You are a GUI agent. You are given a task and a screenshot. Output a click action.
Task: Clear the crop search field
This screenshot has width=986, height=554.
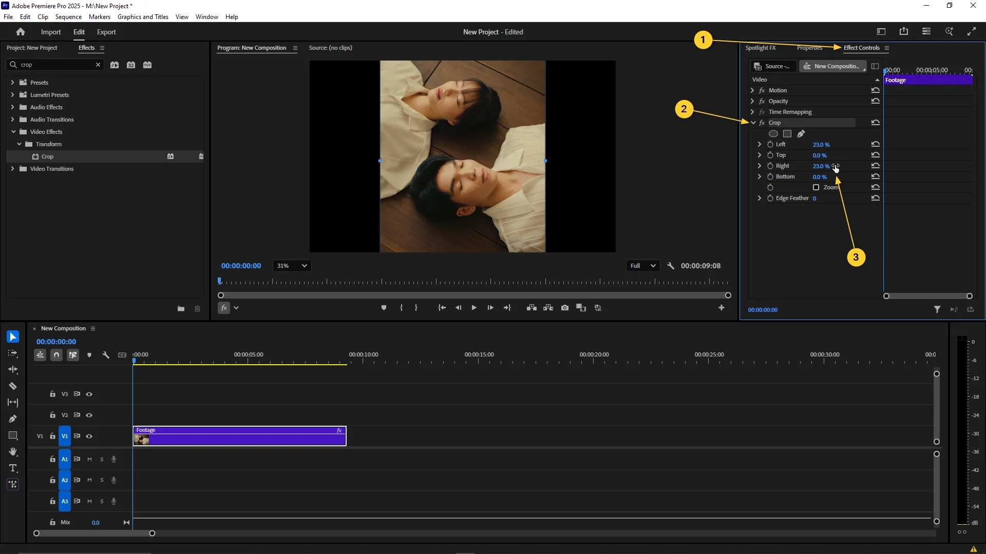(98, 65)
